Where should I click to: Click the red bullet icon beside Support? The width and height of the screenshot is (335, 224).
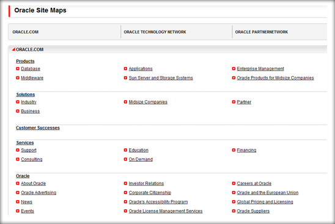coord(18,150)
